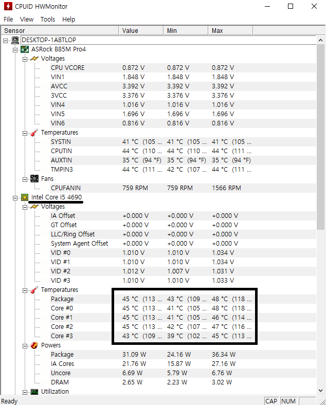The height and width of the screenshot is (405, 326).
Task: Click the motherboard Voltages lightning icon
Action: tap(34, 59)
